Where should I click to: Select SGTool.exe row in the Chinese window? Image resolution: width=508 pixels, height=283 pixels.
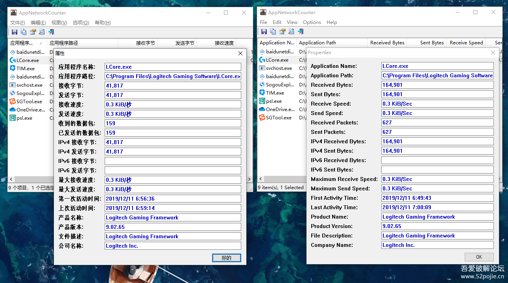pyautogui.click(x=29, y=102)
